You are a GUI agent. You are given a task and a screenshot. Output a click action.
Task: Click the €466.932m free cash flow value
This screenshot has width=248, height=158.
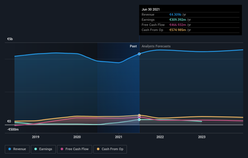(x=178, y=25)
